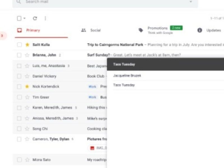
Task: Expand the select-all dropdown arrow
Action: tap(24, 18)
